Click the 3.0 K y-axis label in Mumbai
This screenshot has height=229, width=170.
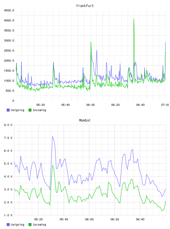8,189
